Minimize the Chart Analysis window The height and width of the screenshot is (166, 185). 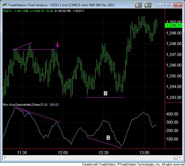160,5
